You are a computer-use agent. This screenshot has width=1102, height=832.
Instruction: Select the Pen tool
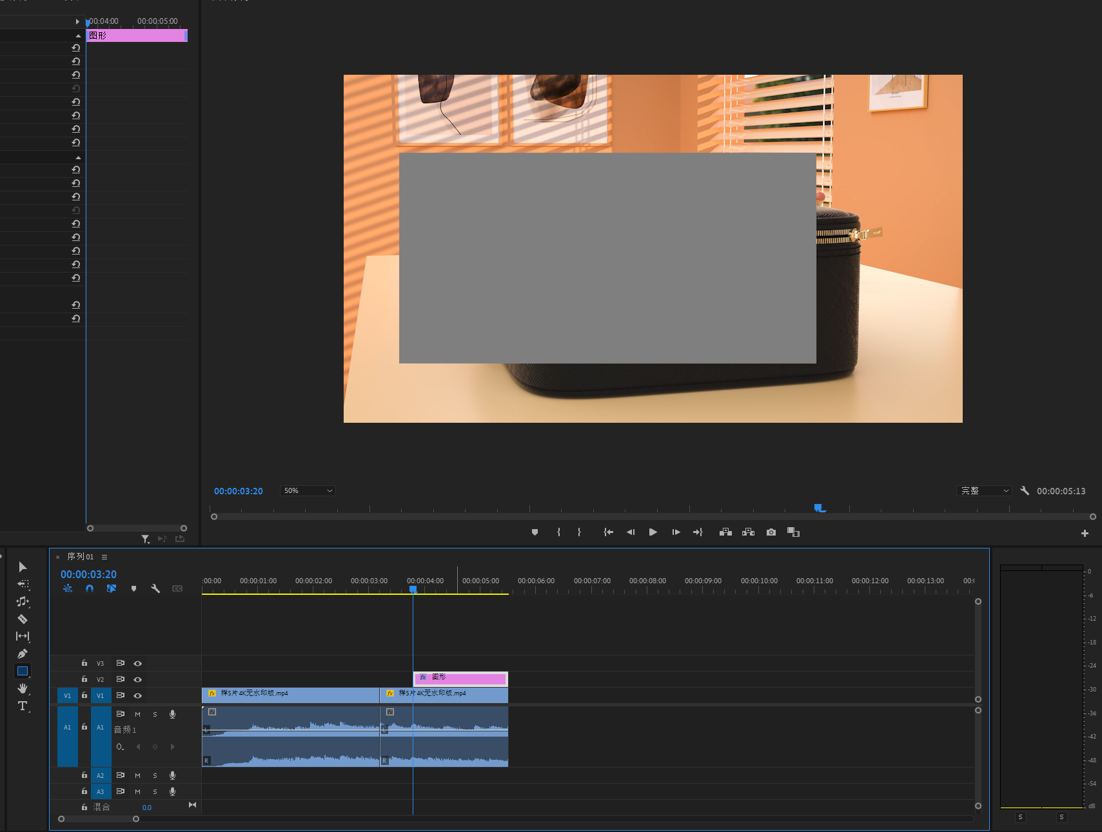coord(23,653)
